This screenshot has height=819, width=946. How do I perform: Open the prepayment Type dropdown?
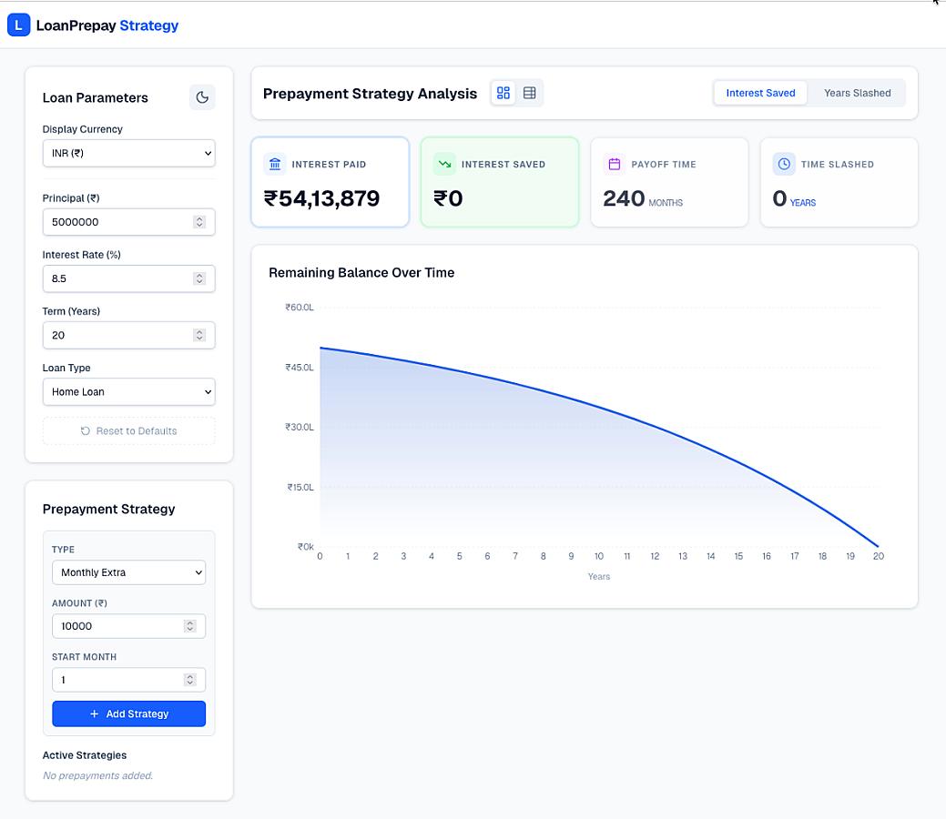click(x=129, y=572)
